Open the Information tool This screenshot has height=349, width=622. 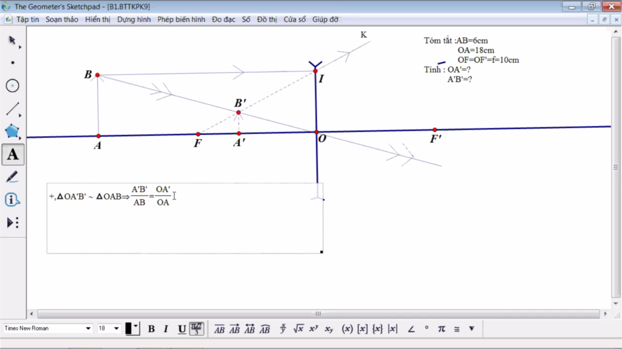pyautogui.click(x=12, y=200)
